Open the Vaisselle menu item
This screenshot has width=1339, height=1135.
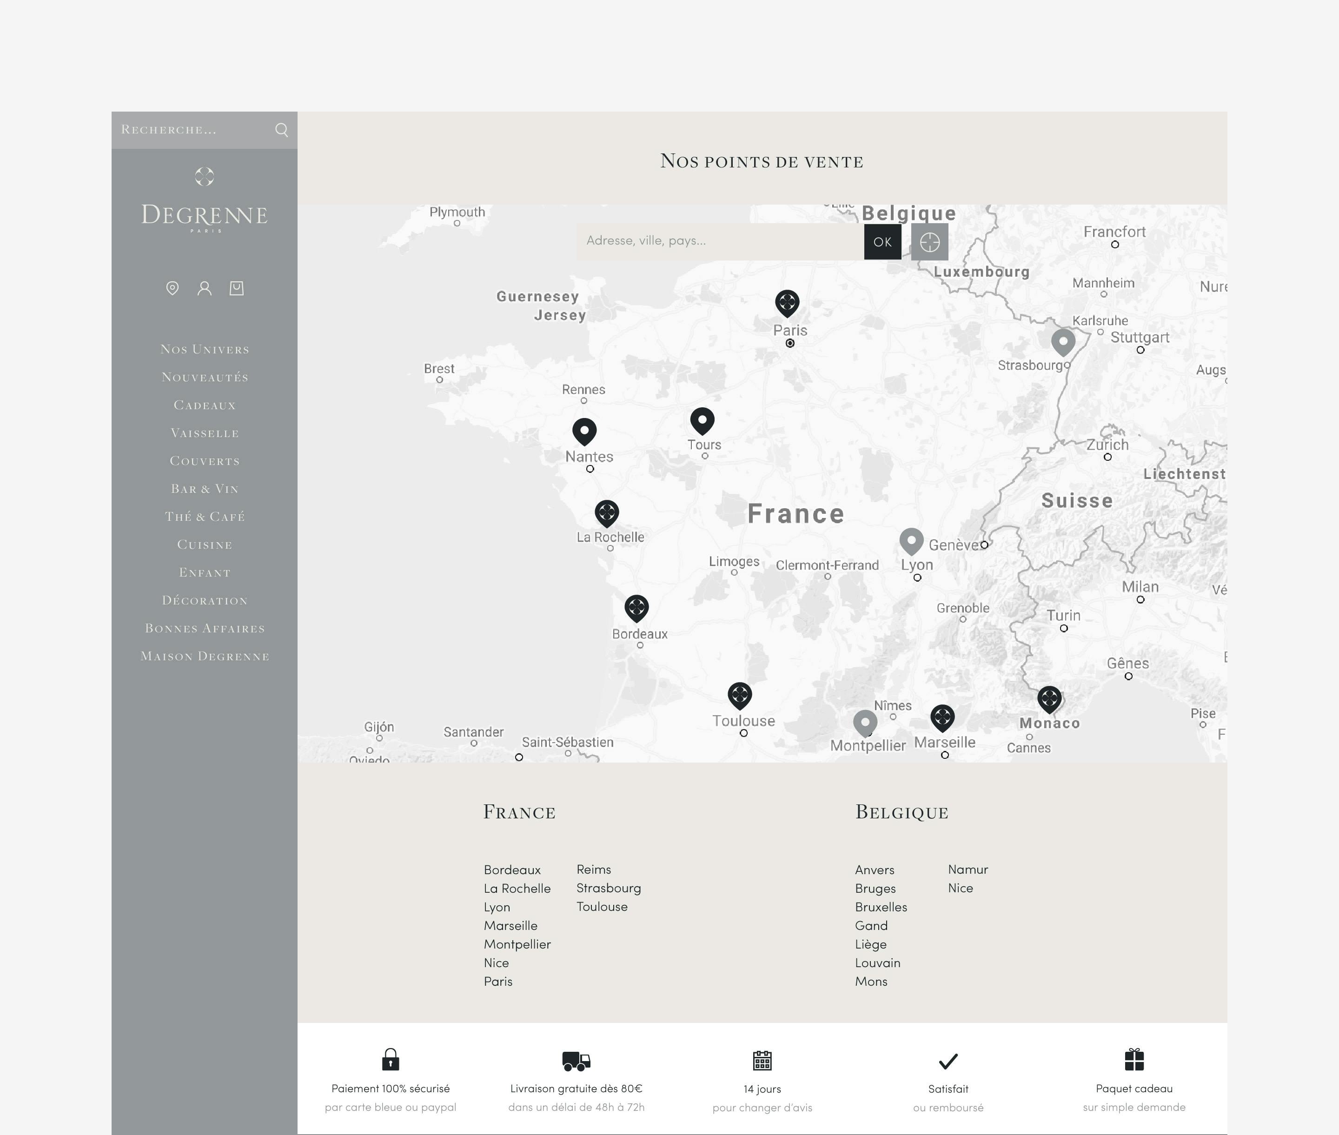coord(205,433)
